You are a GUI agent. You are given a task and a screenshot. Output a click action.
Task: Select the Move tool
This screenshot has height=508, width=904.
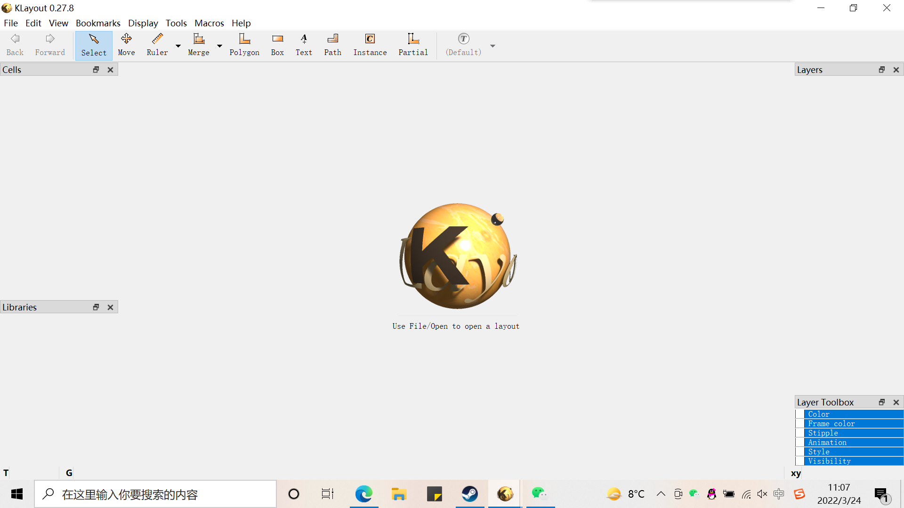coord(126,45)
